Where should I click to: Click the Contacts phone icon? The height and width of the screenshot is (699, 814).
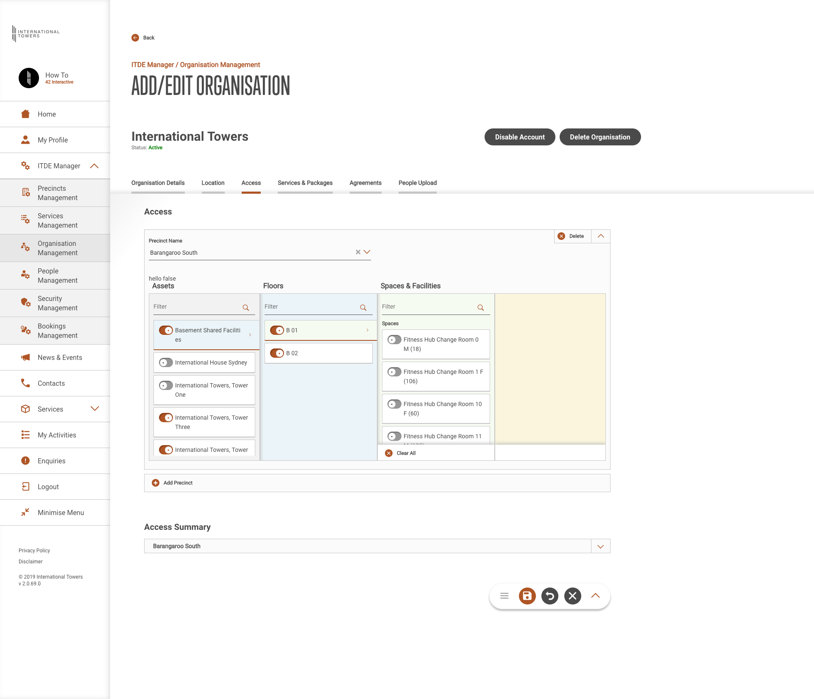[x=25, y=383]
